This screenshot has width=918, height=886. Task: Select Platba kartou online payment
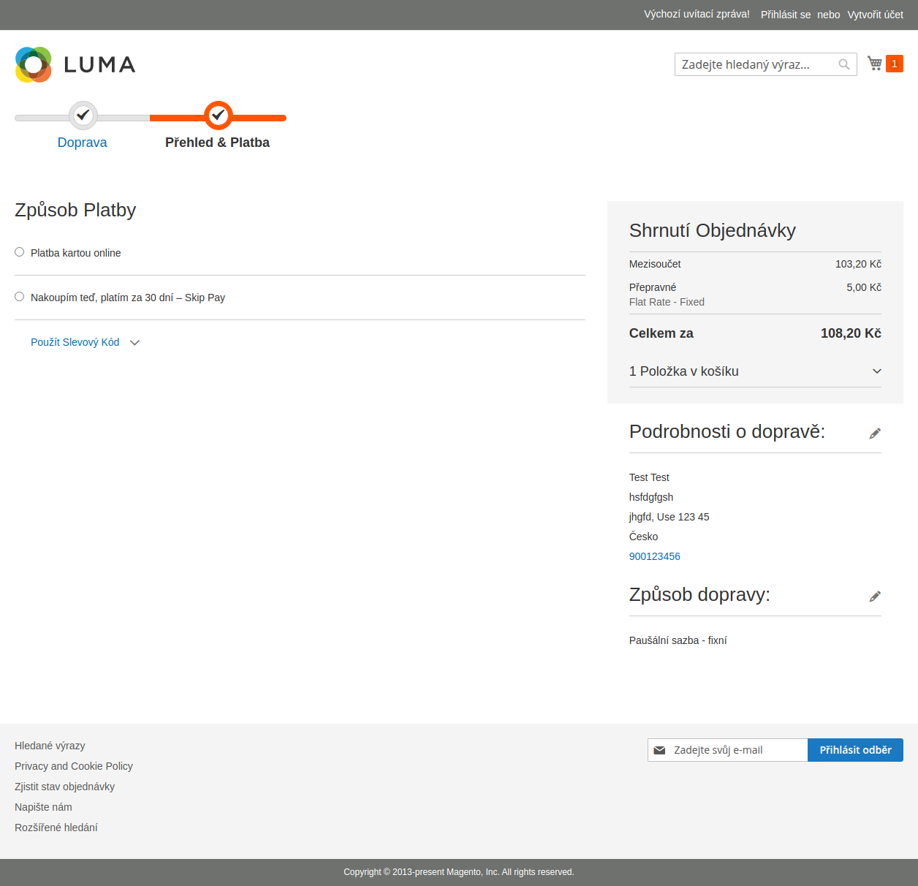[20, 252]
